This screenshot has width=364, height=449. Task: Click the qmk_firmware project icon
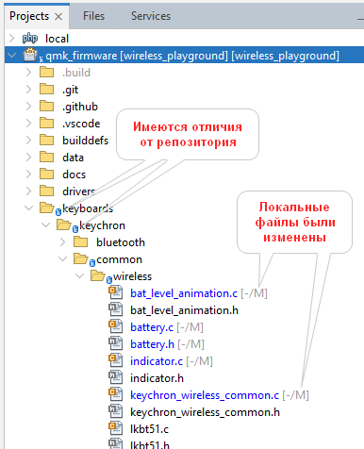pyautogui.click(x=30, y=55)
